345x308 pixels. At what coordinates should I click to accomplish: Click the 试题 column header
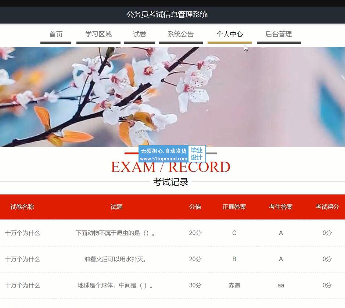click(116, 207)
